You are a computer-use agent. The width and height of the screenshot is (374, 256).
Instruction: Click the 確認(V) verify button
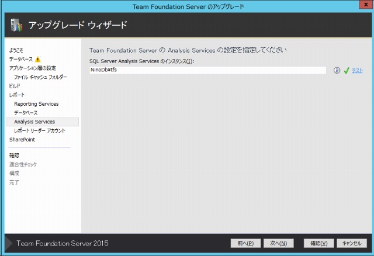point(318,243)
